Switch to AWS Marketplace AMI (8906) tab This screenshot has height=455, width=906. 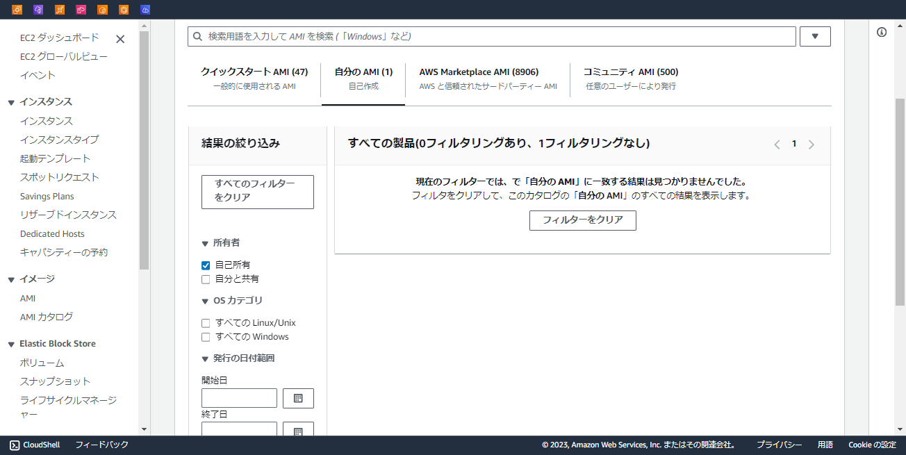tap(488, 79)
